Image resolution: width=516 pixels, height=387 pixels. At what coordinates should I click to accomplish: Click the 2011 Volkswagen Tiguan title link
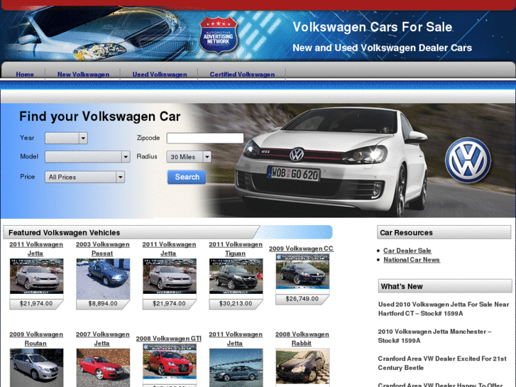[x=236, y=249]
